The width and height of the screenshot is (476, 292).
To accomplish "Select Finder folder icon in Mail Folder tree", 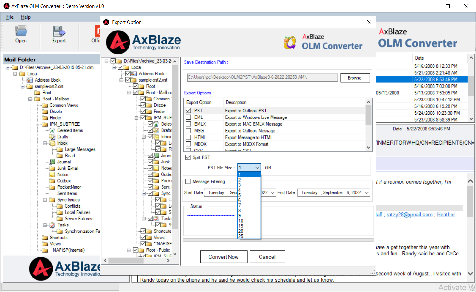I will tap(45, 118).
